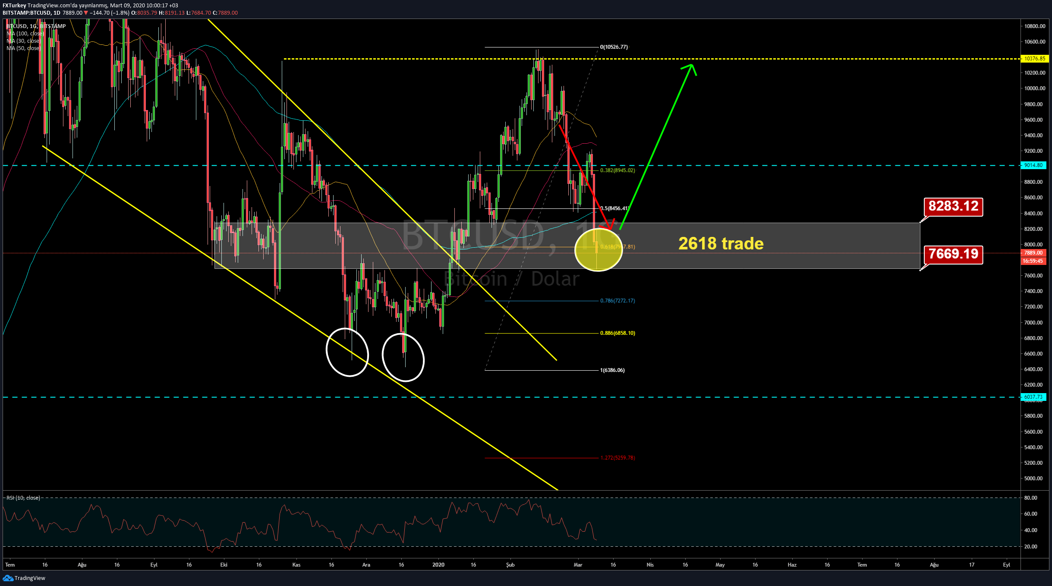Select the cyan 6037.73 price axis label
This screenshot has height=586, width=1052.
coord(1033,397)
